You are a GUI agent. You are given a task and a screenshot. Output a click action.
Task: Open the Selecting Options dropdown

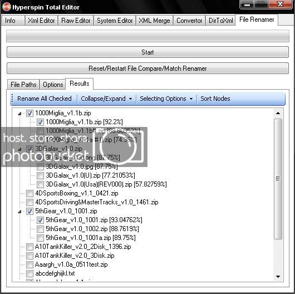point(166,99)
